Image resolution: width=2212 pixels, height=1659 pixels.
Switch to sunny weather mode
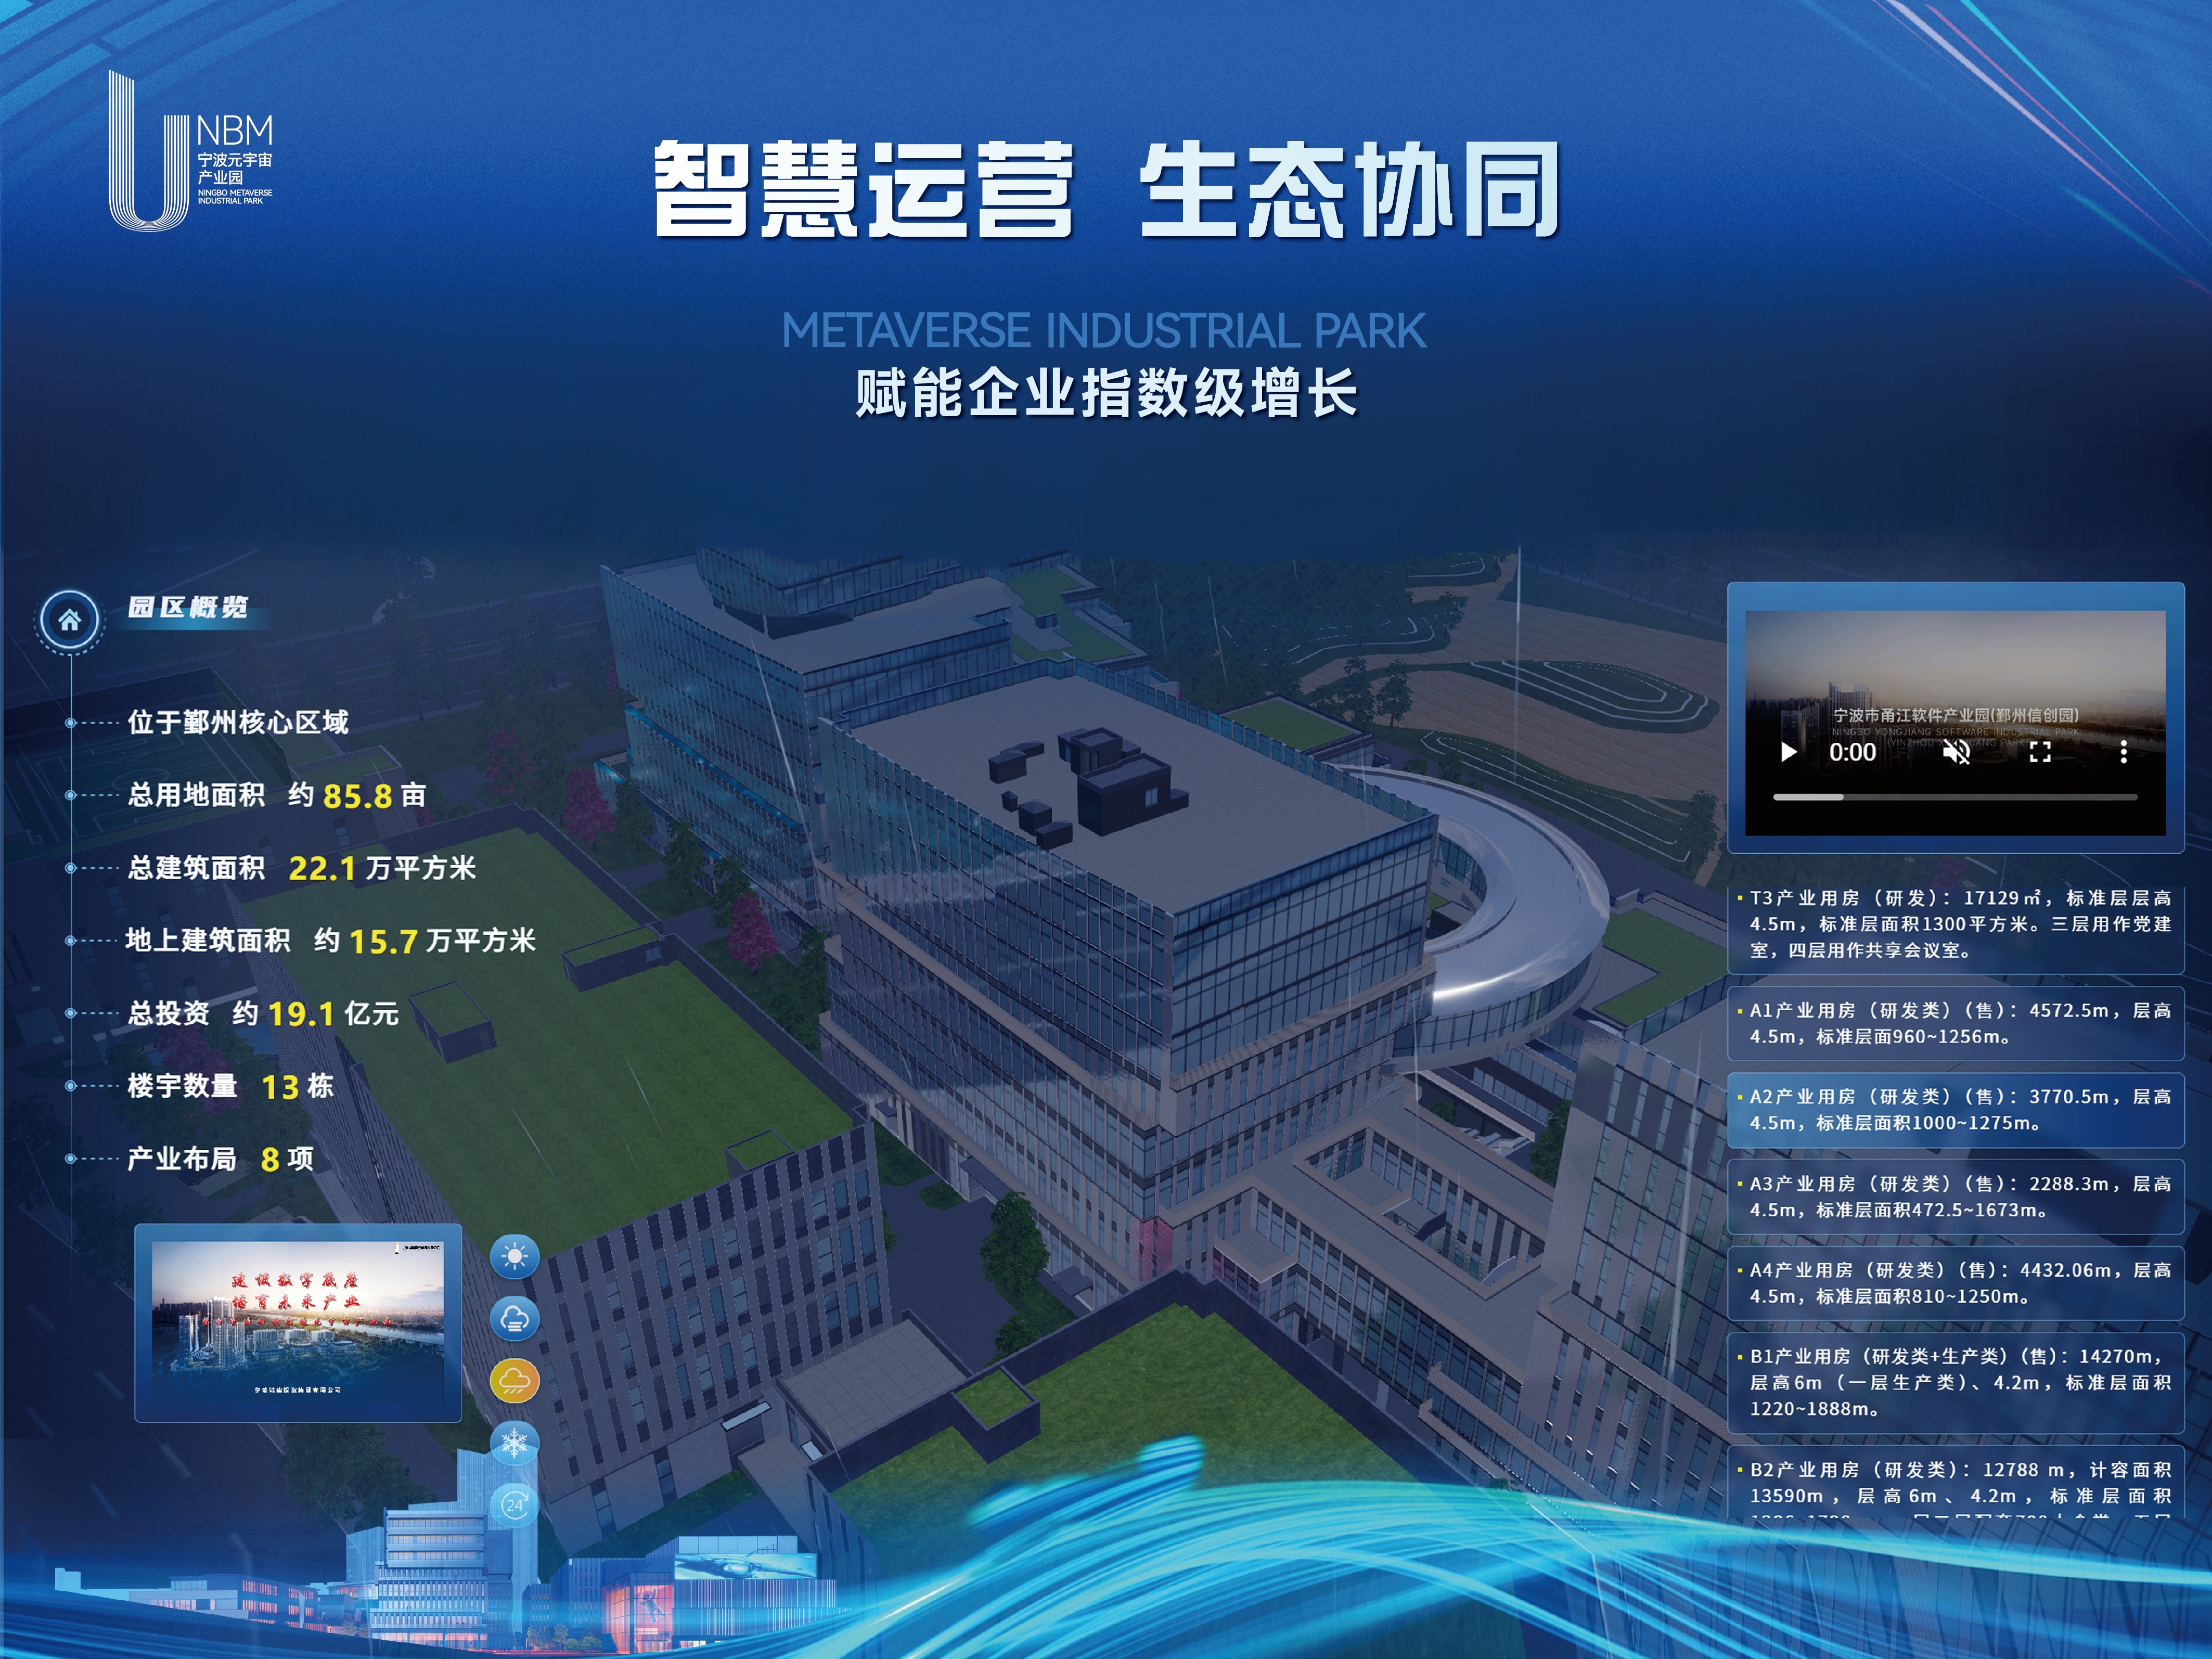click(514, 1256)
